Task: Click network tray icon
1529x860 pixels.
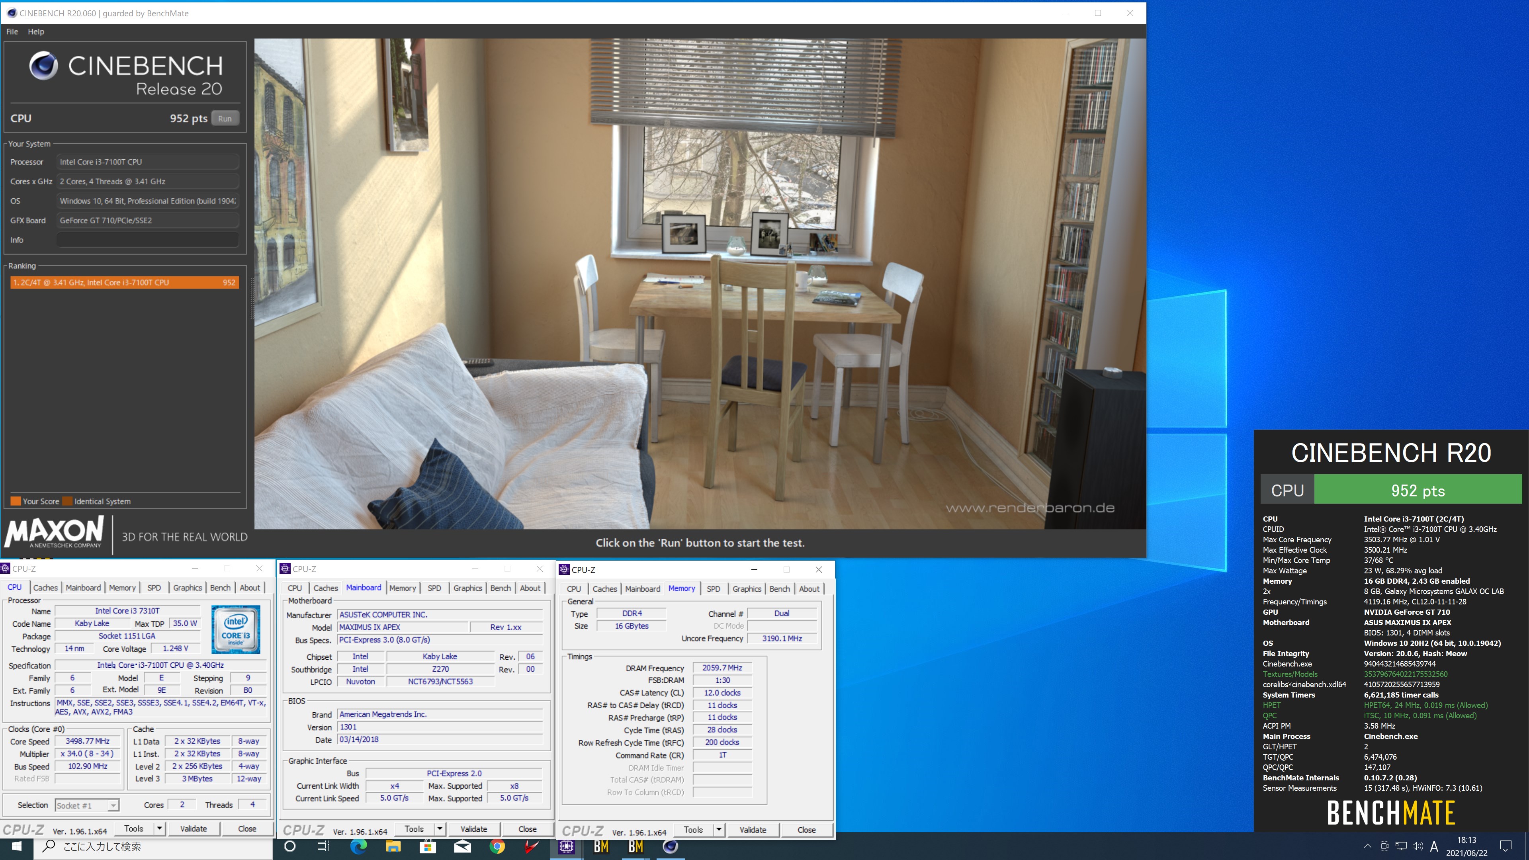Action: point(1402,846)
